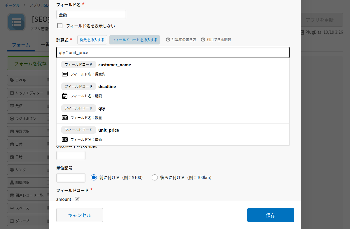Click the 日時 icon in the sidebar
Viewport: 350px width, 229px height.
(x=12, y=157)
